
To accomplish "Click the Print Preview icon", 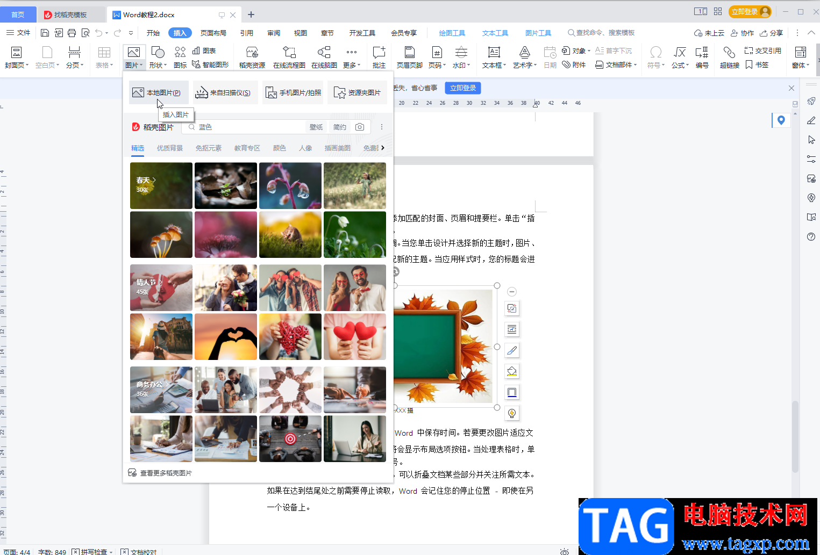I will pyautogui.click(x=85, y=33).
